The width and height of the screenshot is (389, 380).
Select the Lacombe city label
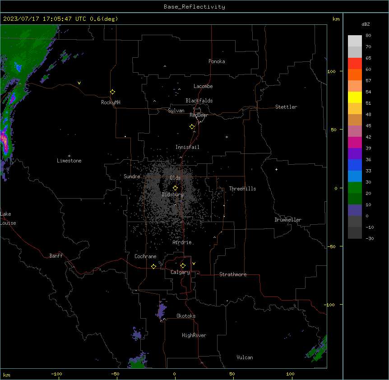(203, 86)
